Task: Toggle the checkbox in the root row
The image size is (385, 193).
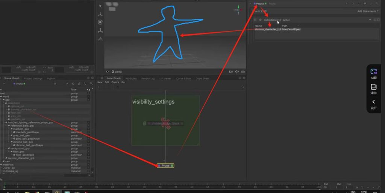Action: pos(89,93)
